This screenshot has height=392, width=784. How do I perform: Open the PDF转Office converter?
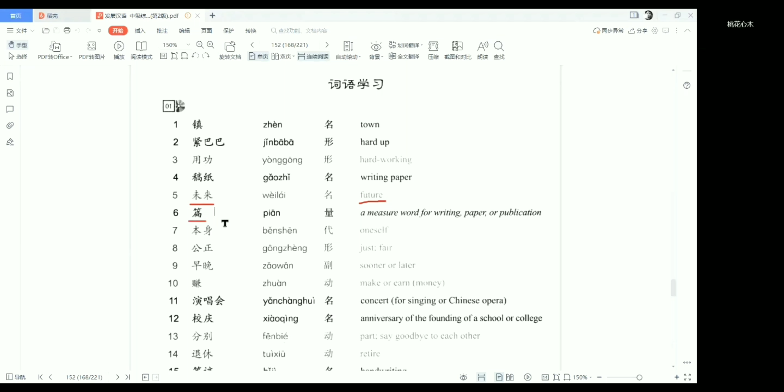click(x=55, y=50)
